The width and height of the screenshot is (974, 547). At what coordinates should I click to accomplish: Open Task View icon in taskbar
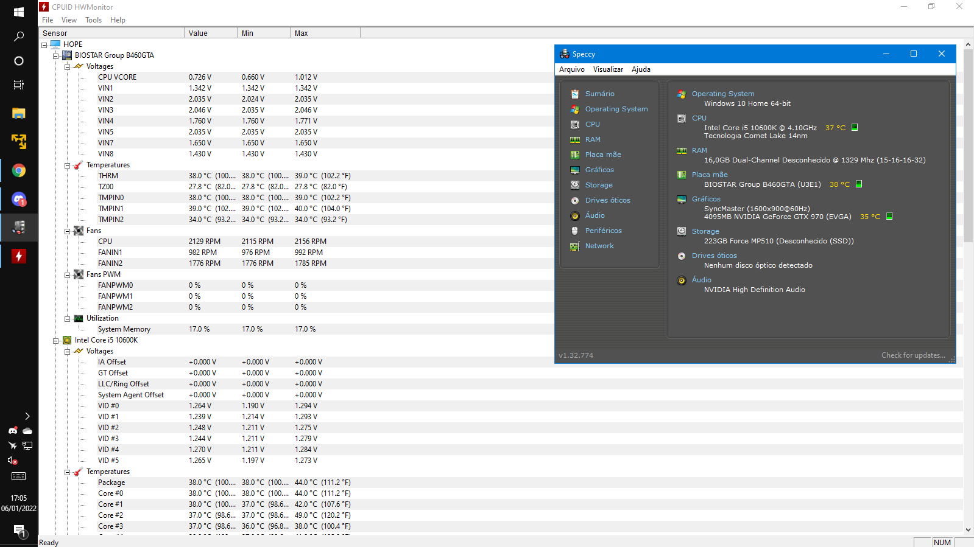click(x=19, y=85)
